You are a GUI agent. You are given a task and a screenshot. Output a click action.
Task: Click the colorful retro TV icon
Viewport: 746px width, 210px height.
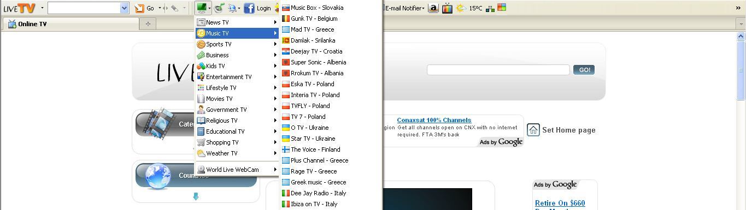click(x=447, y=8)
